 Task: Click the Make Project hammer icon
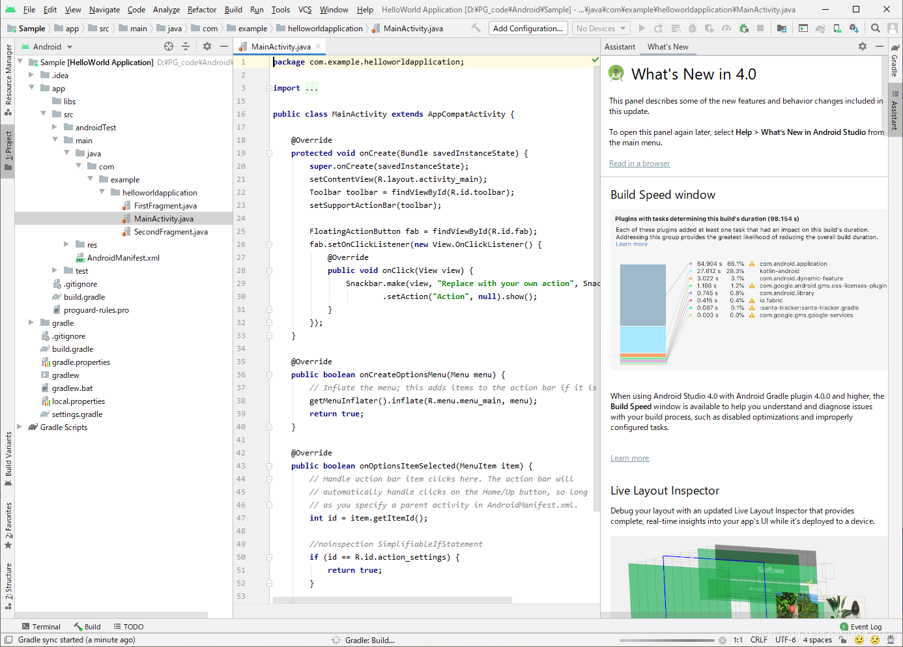[x=476, y=28]
